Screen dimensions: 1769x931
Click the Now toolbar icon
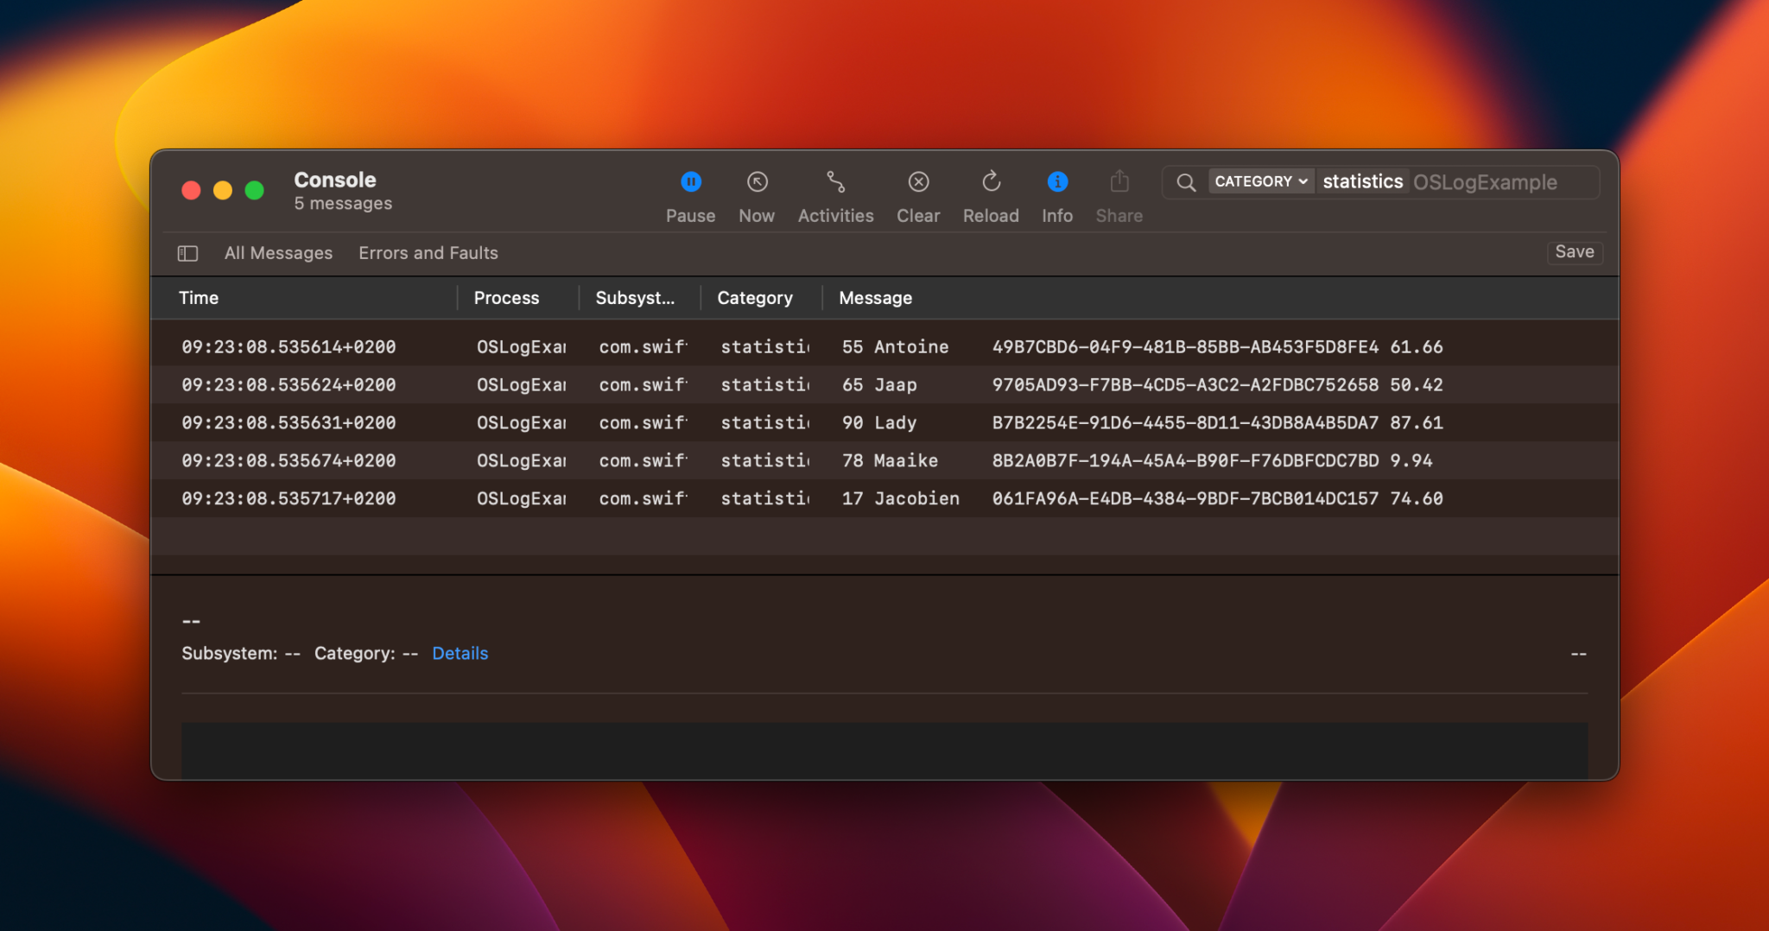757,182
